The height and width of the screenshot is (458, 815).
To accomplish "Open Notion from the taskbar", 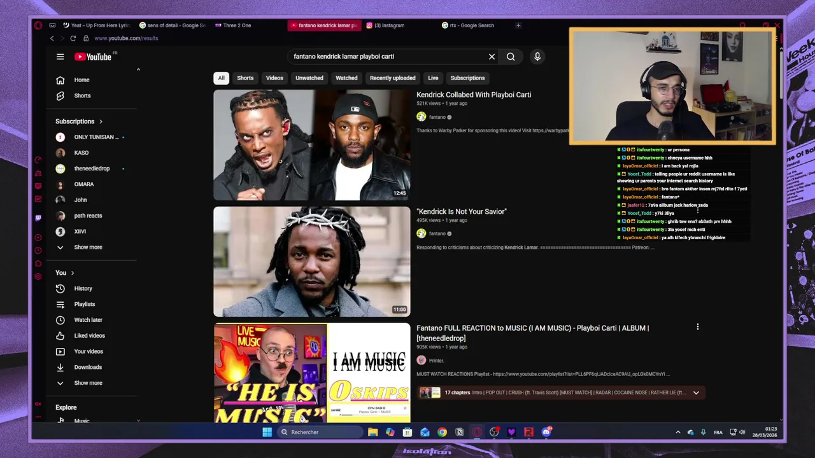I will point(459,432).
